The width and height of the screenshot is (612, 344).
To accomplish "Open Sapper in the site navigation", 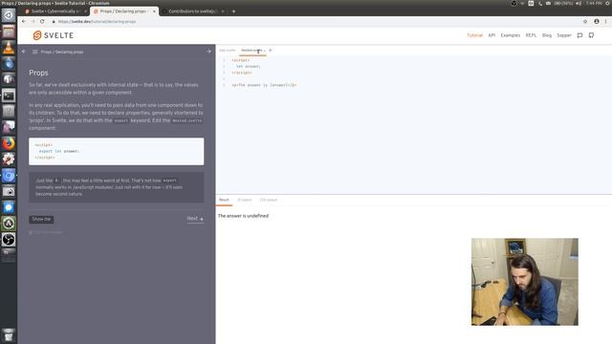I will click(564, 35).
